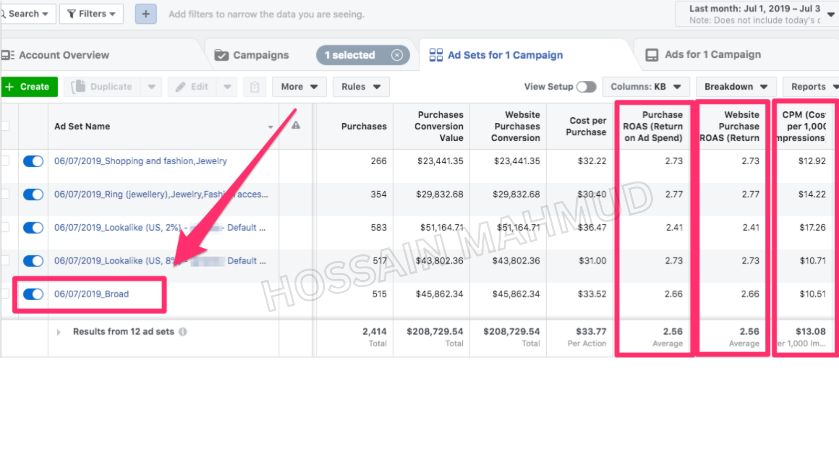Toggle the 06/07/2019_Broad ad set switch
839x472 pixels.
33,294
